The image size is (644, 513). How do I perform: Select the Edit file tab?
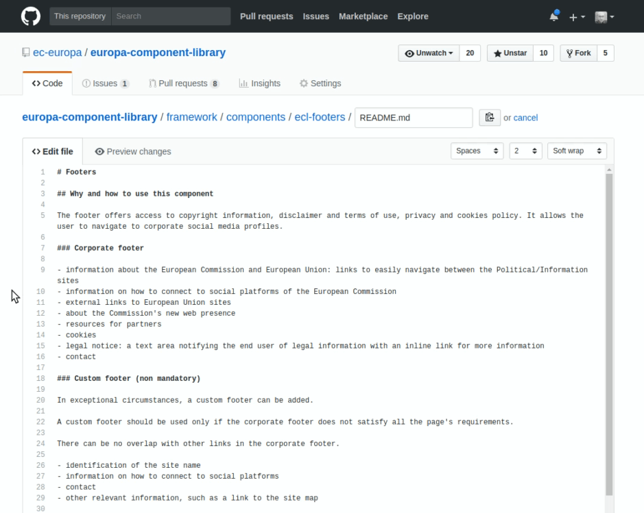[53, 151]
